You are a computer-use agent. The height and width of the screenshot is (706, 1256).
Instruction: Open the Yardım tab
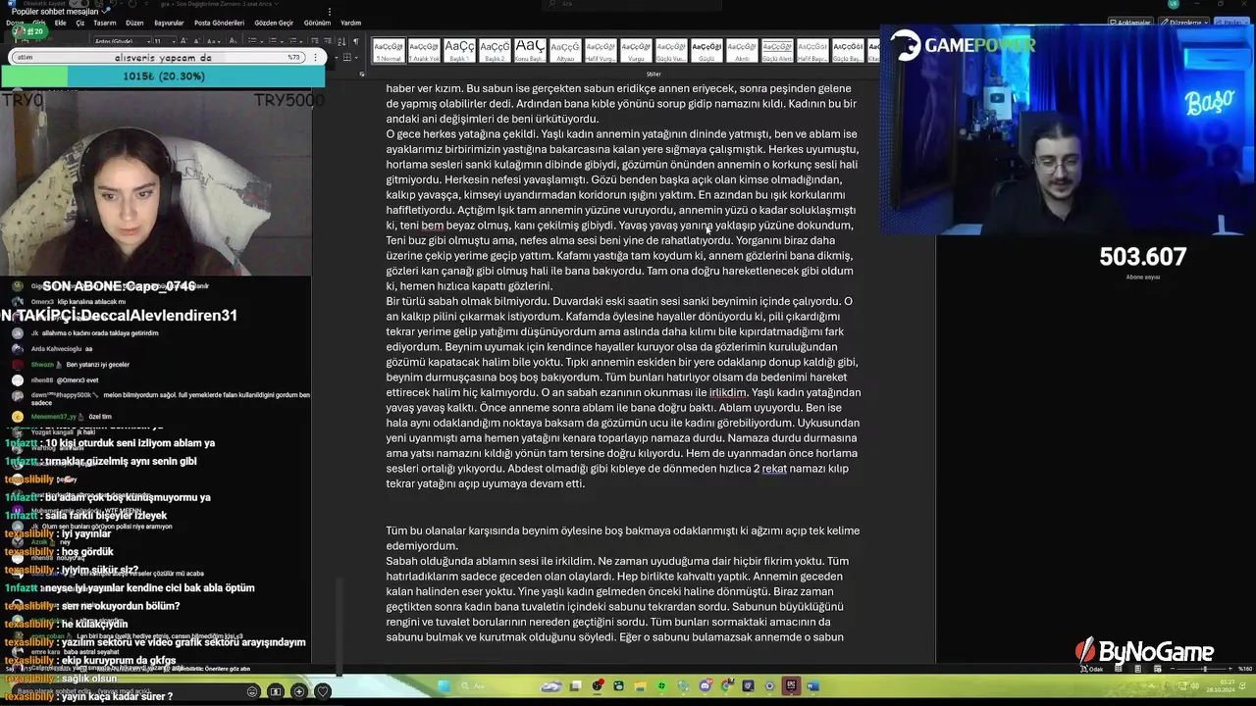click(x=350, y=23)
